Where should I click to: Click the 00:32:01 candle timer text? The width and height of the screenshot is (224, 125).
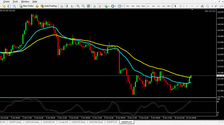[x=210, y=11]
